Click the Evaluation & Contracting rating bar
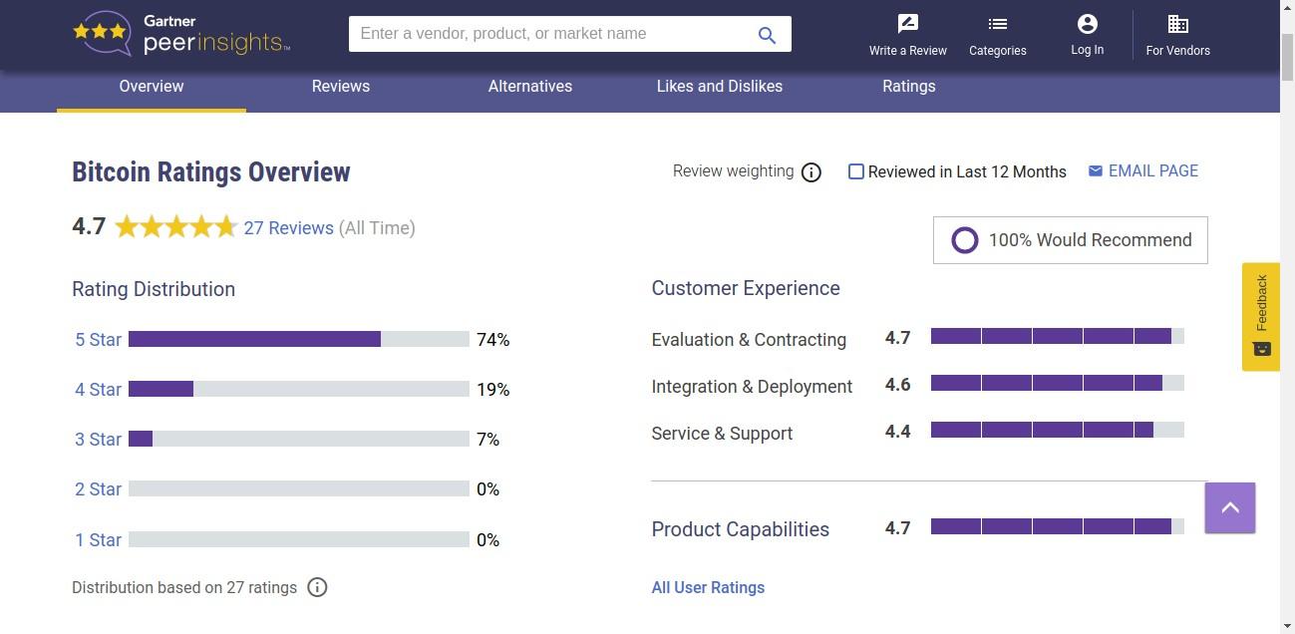The width and height of the screenshot is (1295, 634). (1058, 336)
